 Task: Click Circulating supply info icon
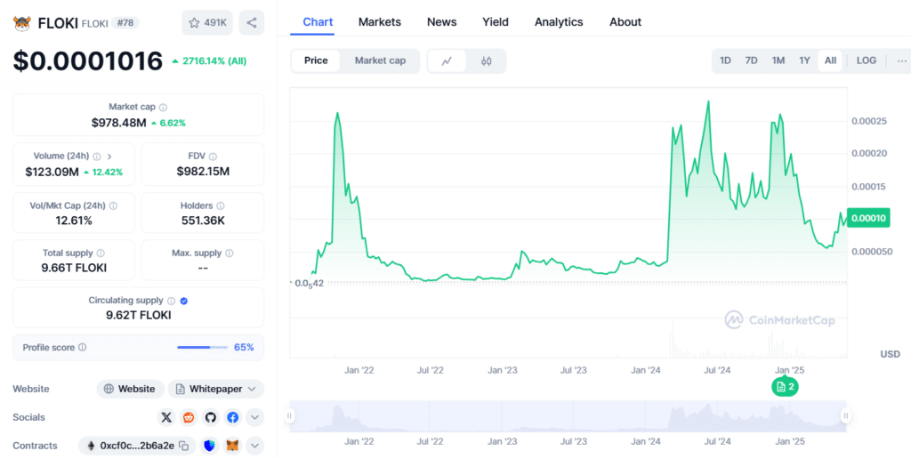pyautogui.click(x=172, y=301)
